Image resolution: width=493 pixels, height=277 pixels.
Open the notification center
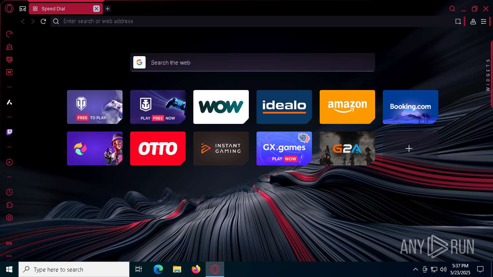tap(480, 269)
